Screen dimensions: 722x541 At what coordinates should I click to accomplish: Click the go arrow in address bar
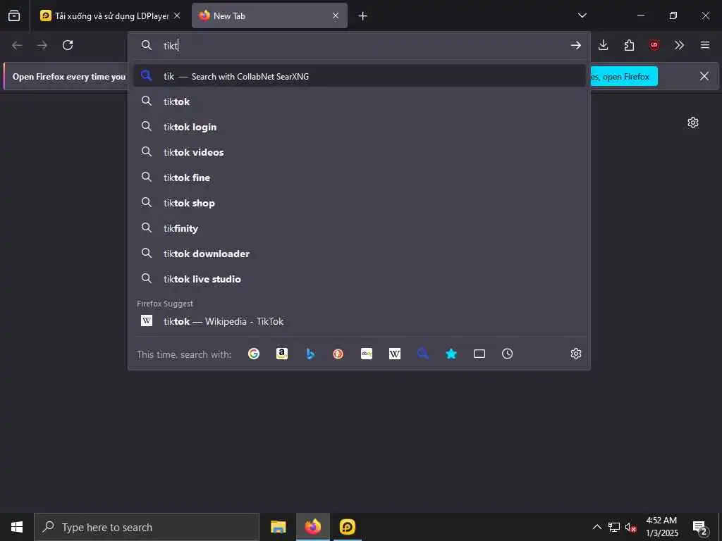(x=575, y=45)
